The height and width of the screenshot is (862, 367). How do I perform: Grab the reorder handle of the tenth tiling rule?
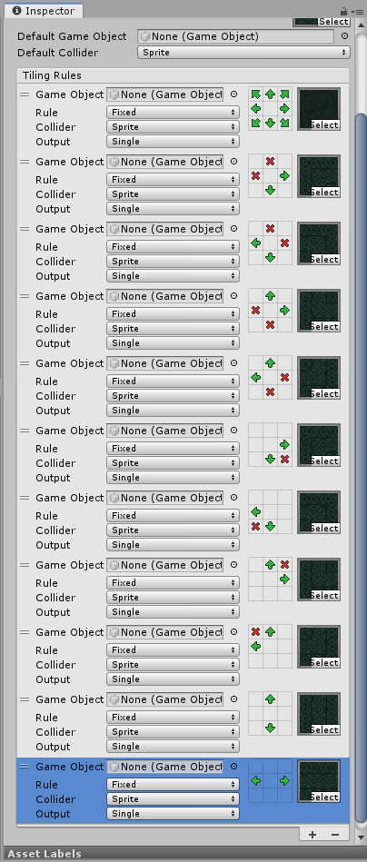[25, 699]
